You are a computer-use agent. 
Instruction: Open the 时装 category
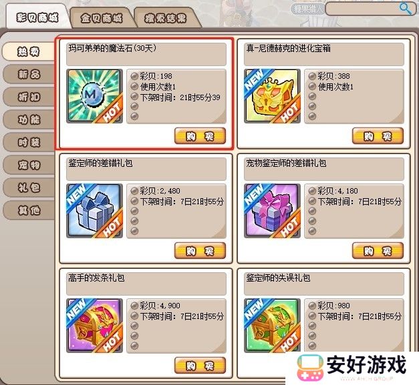pyautogui.click(x=29, y=142)
